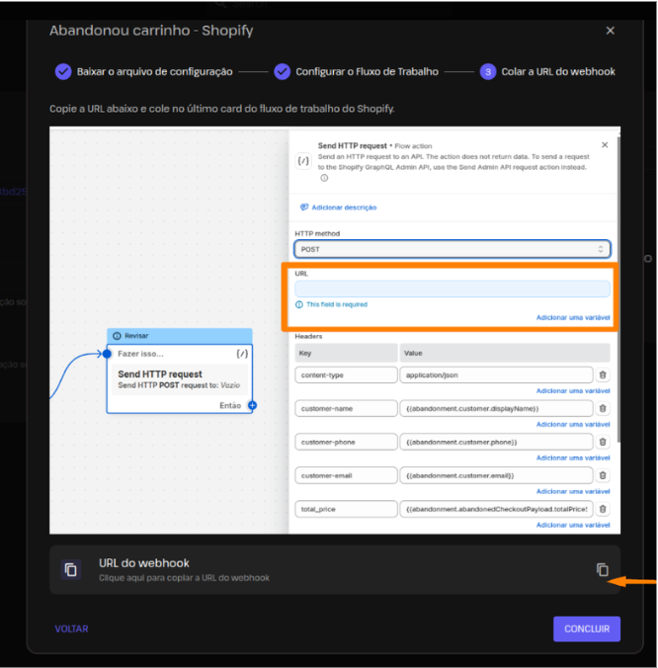
Task: Click the VOLTAR button
Action: point(71,628)
